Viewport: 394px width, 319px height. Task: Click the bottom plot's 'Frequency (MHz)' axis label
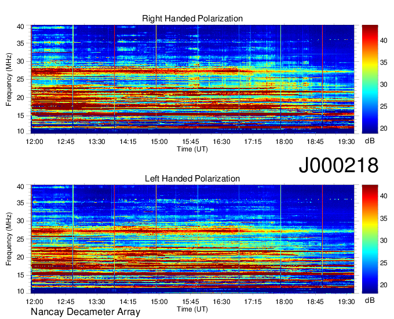coord(9,239)
